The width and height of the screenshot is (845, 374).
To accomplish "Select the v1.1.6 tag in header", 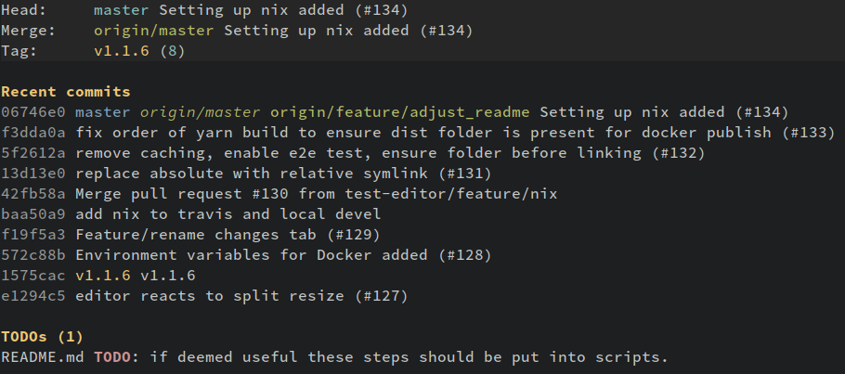I will click(122, 51).
